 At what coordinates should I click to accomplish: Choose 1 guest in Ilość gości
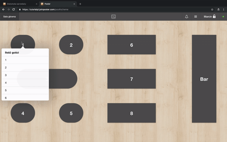click(x=25, y=60)
